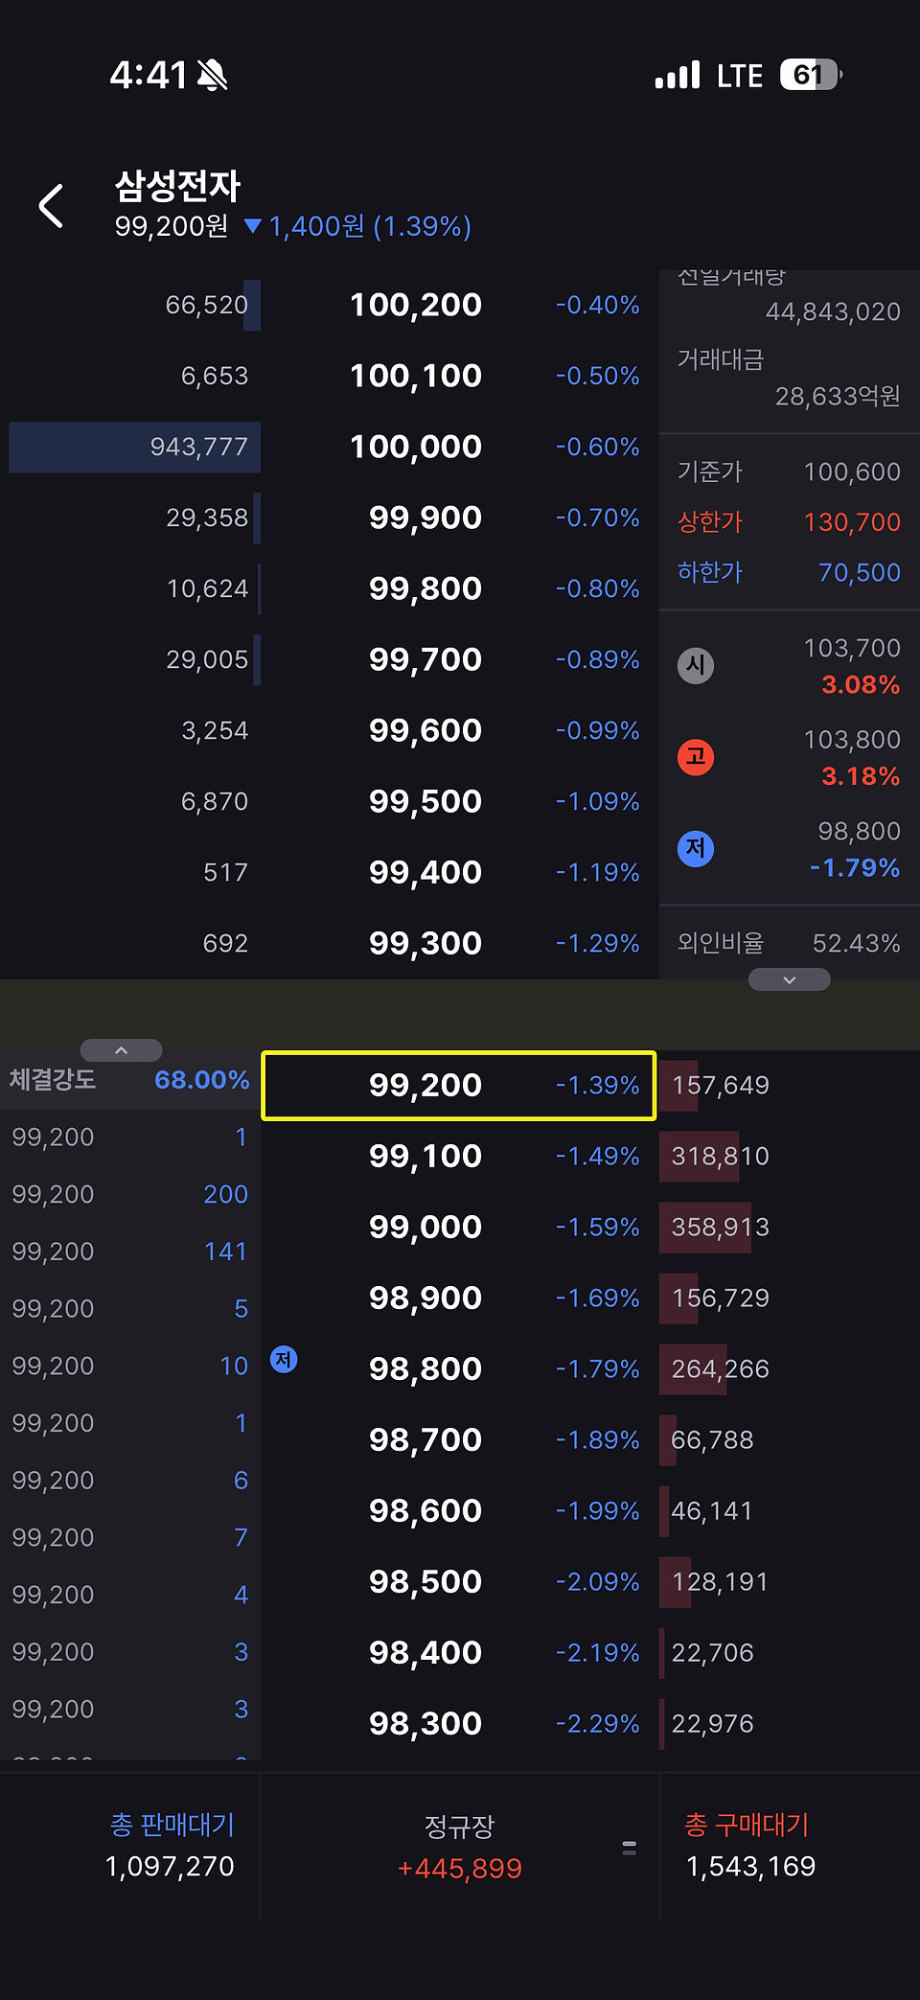Tap the 저 marker beside 98,800 row
The width and height of the screenshot is (920, 2000).
(284, 1359)
